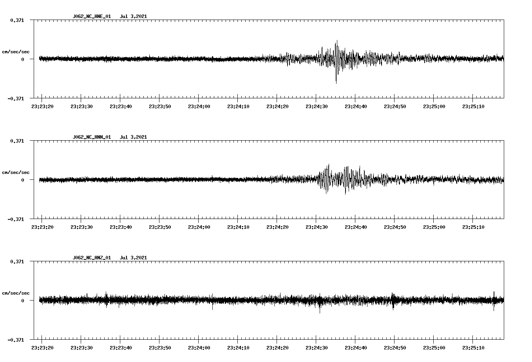Click the -0.371 axis value on the HNZ plot
The height and width of the screenshot is (362, 532).
tap(16, 340)
